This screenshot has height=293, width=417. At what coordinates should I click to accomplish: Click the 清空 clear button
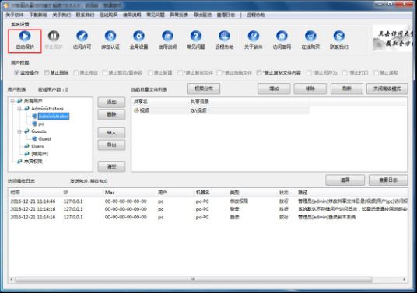click(111, 166)
